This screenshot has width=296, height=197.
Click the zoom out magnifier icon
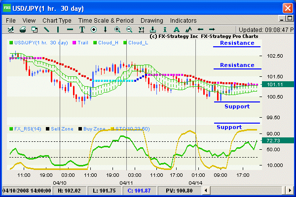129,30
